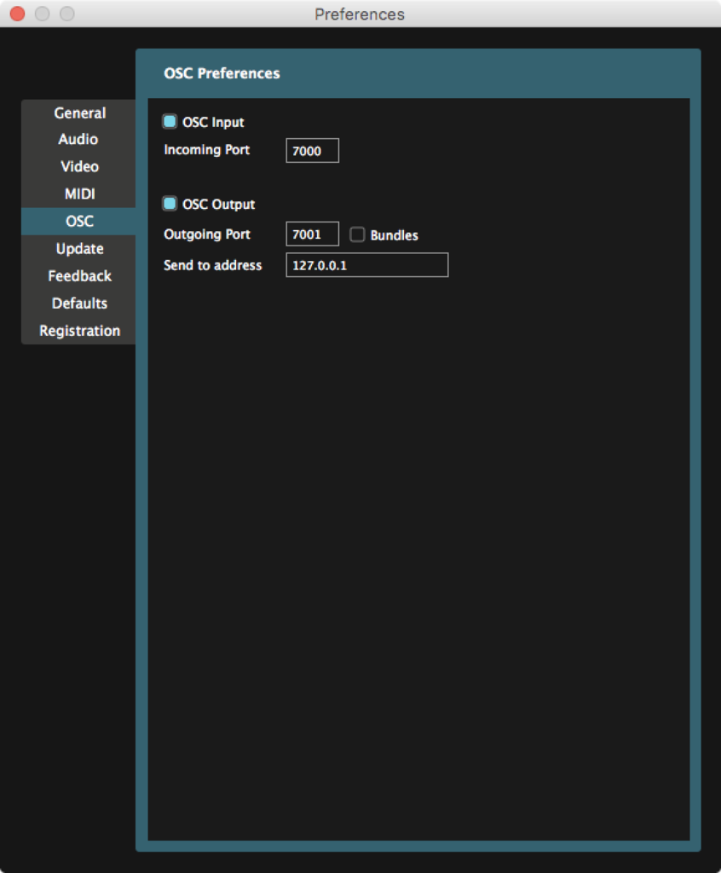
Task: Select the Video preferences tab
Action: coord(79,166)
